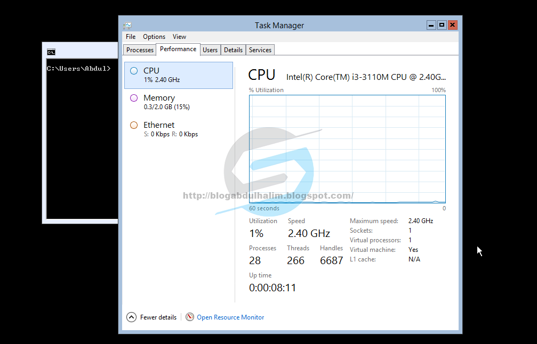
Task: Click the Fewer details label
Action: click(x=158, y=317)
